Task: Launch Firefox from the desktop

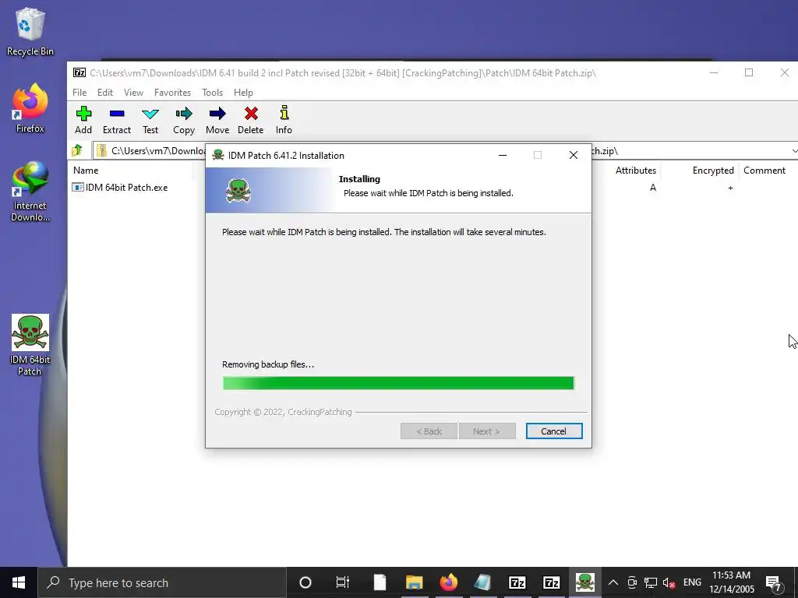Action: (x=30, y=109)
